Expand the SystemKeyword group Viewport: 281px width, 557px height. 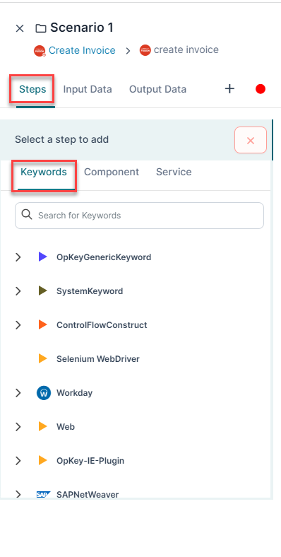tap(18, 291)
